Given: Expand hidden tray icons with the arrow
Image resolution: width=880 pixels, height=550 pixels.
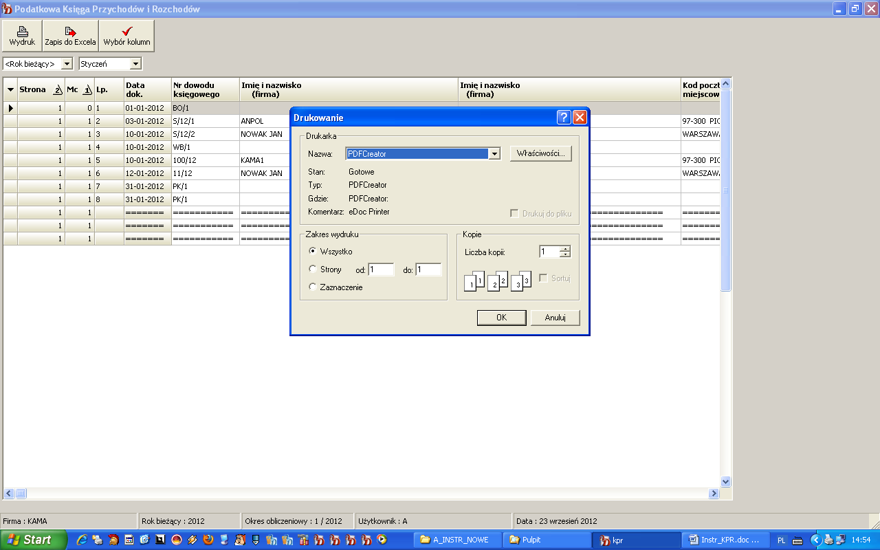Looking at the screenshot, I should point(817,540).
